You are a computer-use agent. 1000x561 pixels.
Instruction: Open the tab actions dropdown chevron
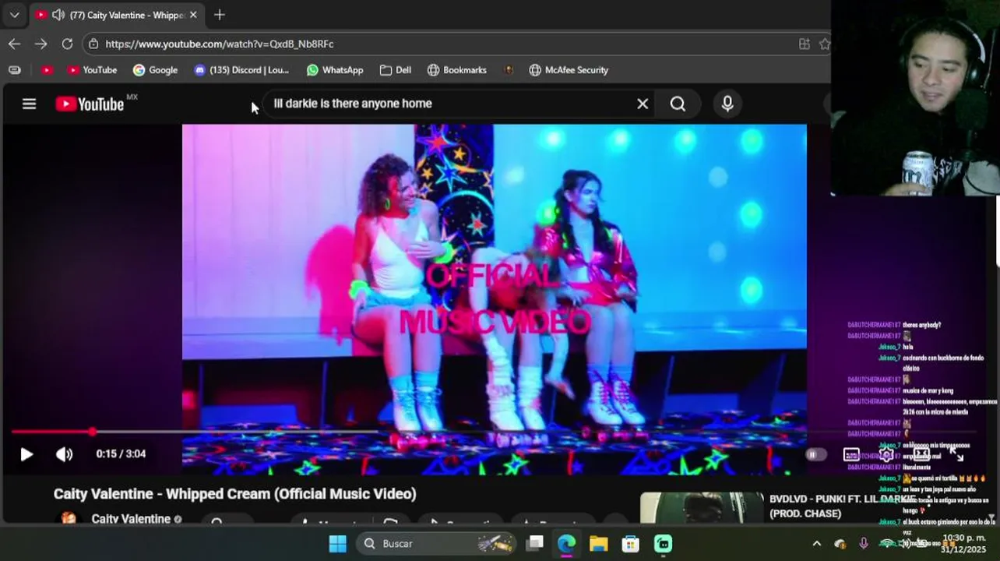tap(14, 15)
